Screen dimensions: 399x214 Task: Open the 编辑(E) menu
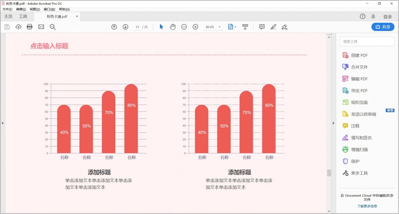21,9
